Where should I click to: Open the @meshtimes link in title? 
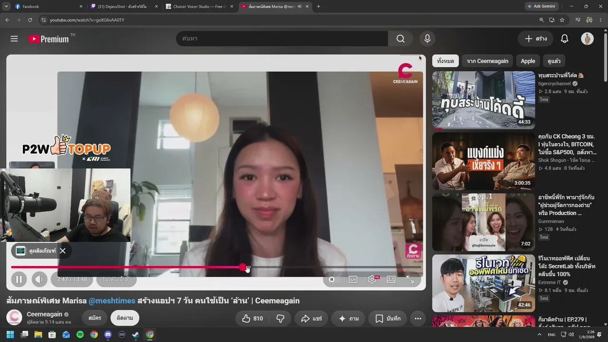pos(112,301)
